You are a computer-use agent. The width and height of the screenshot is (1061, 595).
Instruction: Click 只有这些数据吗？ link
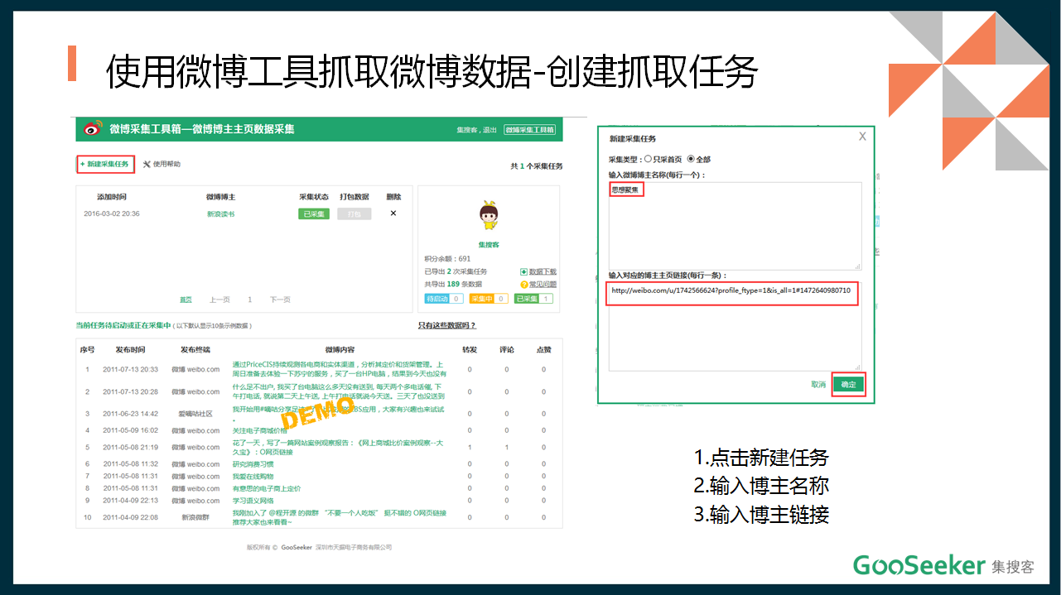[x=447, y=325]
